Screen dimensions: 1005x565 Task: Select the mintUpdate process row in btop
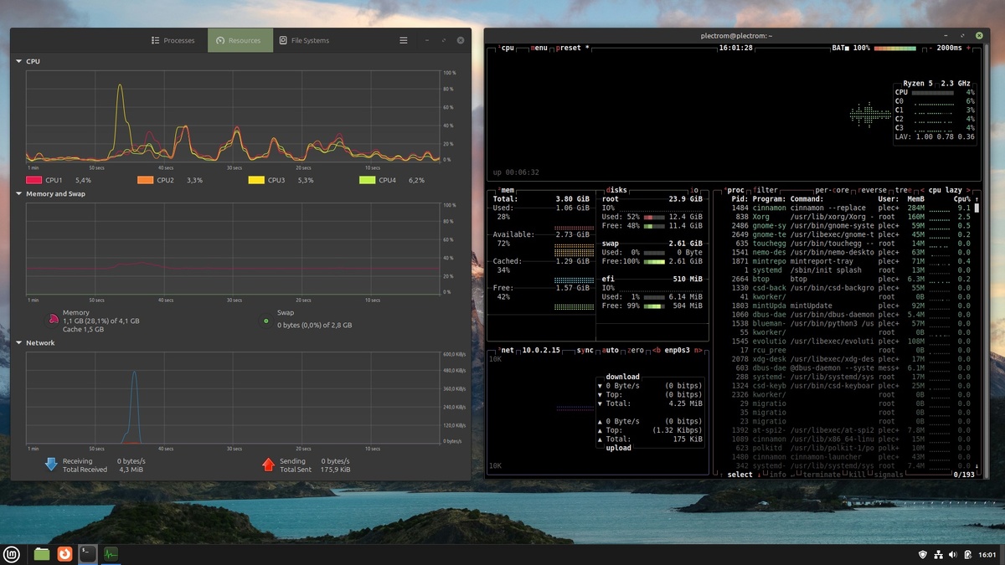846,306
